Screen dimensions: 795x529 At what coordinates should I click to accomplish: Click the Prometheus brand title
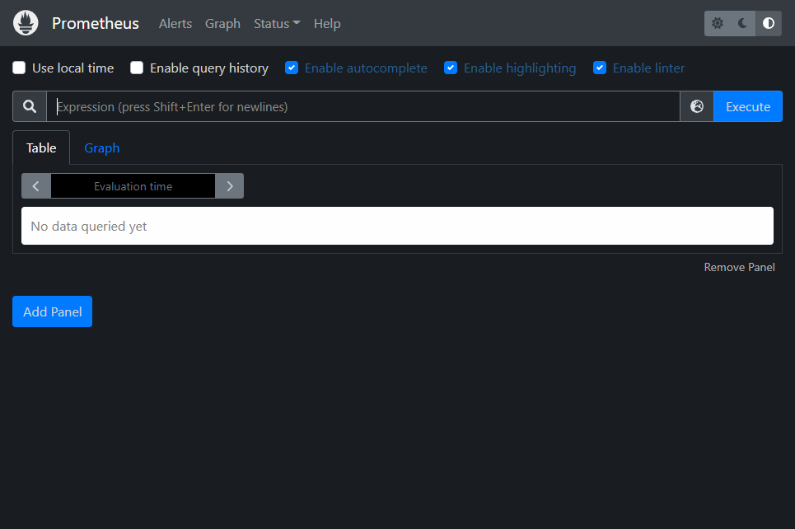96,23
